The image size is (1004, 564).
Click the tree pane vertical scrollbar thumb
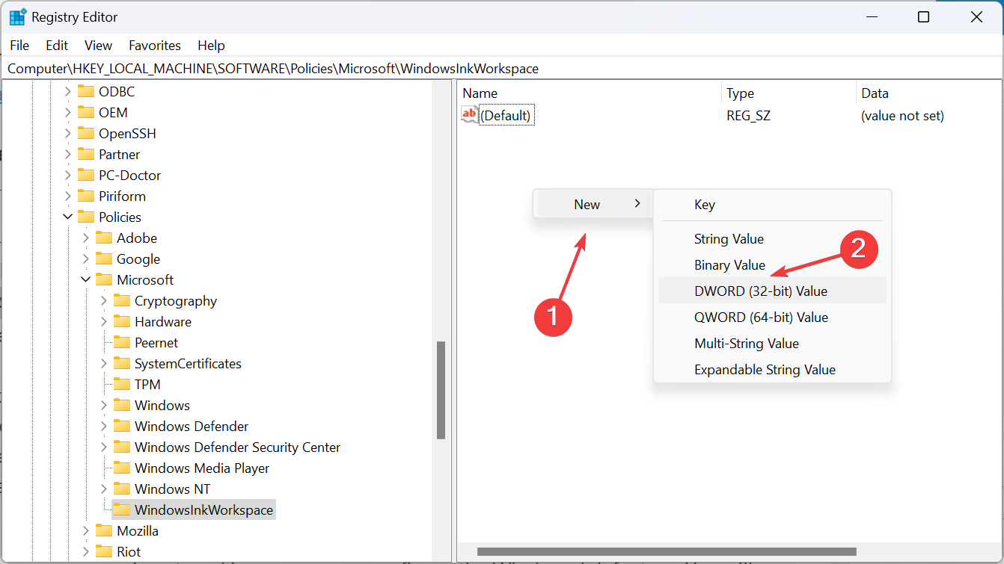[x=441, y=390]
